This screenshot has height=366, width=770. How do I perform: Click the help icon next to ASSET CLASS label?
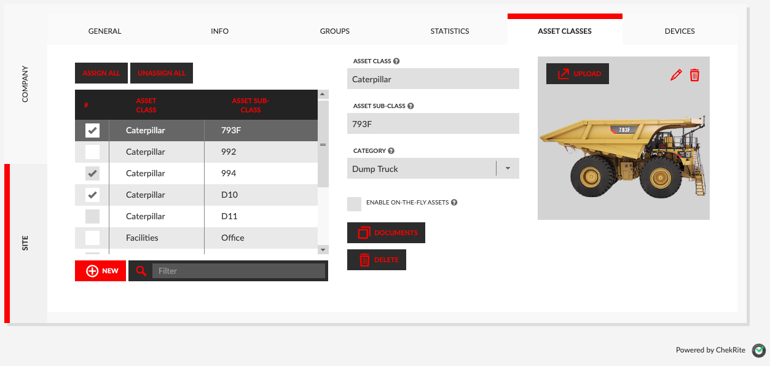click(x=396, y=61)
